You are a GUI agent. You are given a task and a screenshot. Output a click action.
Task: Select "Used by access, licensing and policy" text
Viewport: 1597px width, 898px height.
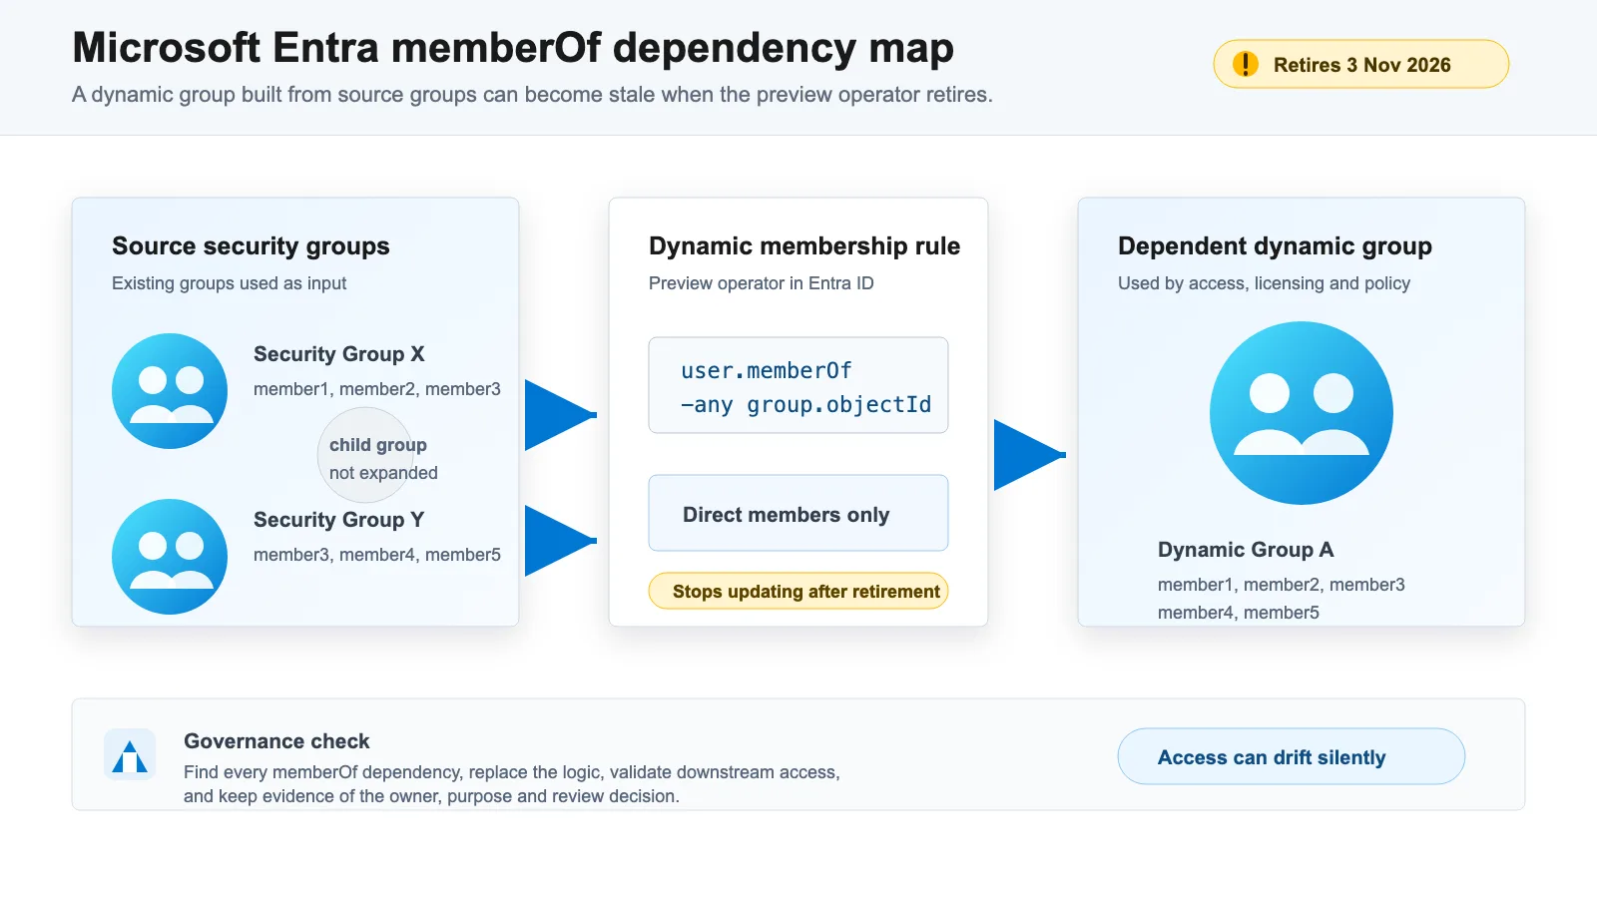tap(1264, 283)
